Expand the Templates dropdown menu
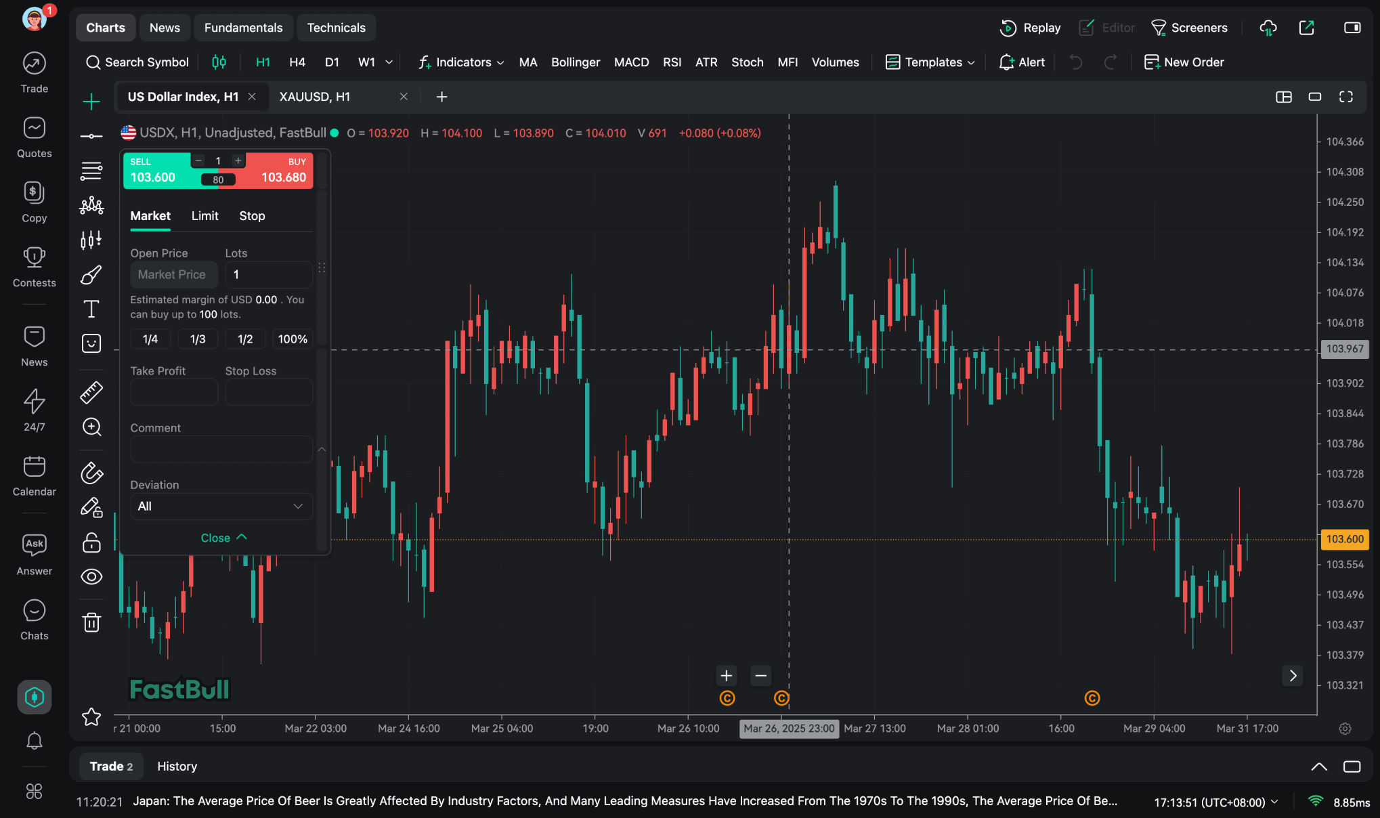 pos(930,62)
